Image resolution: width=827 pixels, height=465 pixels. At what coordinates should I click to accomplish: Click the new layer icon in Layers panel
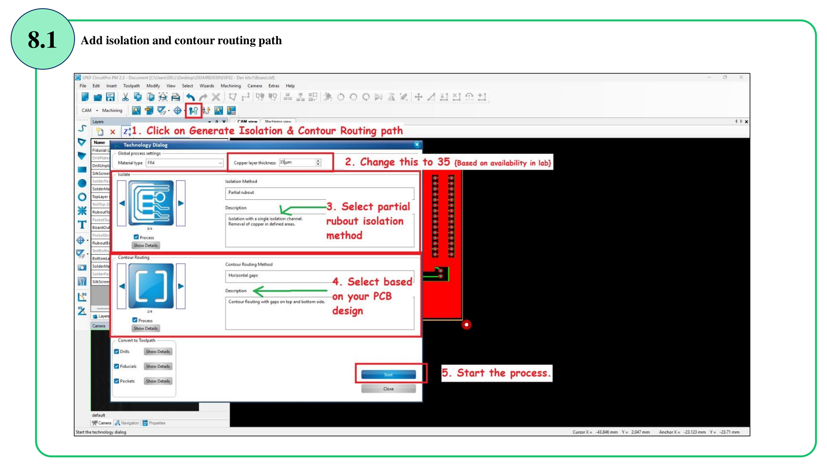[x=100, y=132]
